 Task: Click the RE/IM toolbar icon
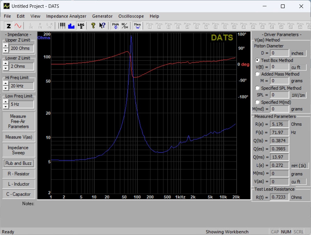pos(124,26)
